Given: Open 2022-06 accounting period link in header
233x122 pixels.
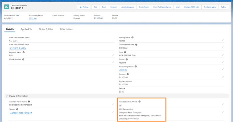Looking at the screenshot, I should coord(33,19).
